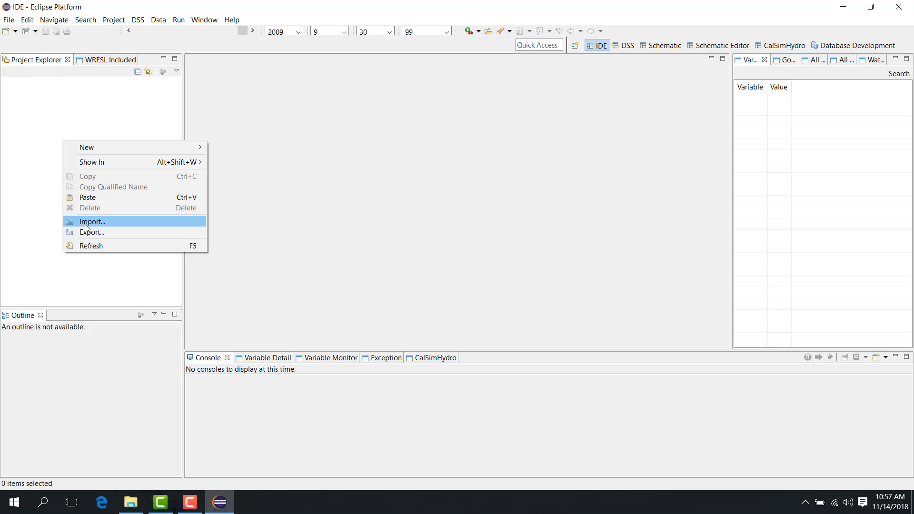Open the Run launch dropdown arrow
Image resolution: width=914 pixels, height=514 pixels.
pyautogui.click(x=478, y=31)
